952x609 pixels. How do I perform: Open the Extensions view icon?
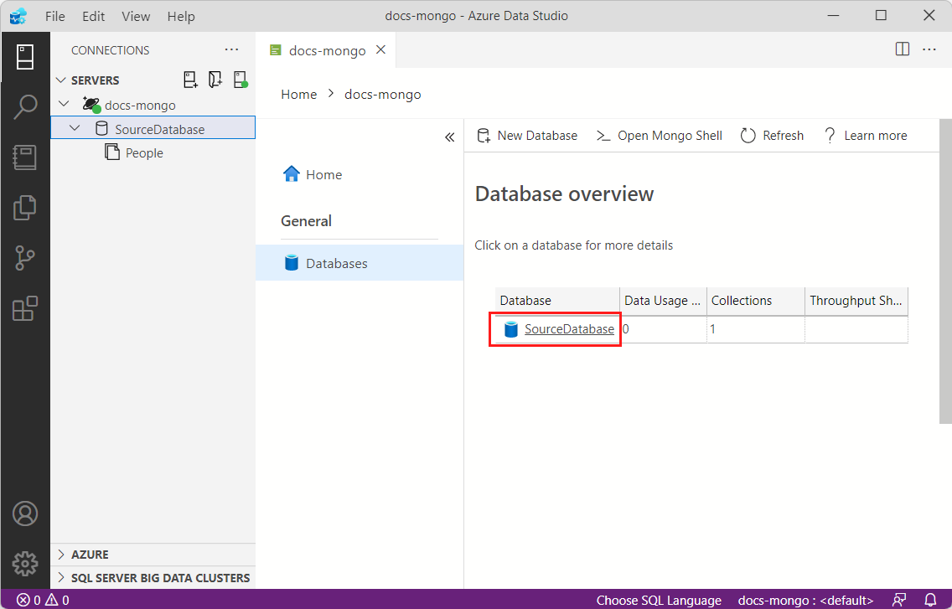click(25, 308)
